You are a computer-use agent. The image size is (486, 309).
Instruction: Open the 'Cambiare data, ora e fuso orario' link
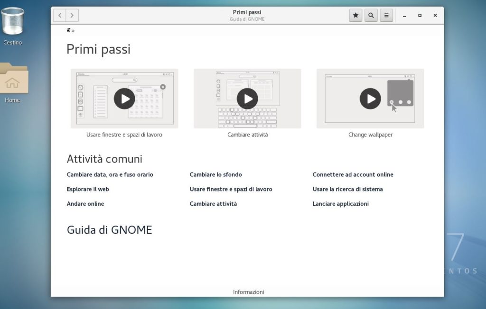pyautogui.click(x=110, y=174)
